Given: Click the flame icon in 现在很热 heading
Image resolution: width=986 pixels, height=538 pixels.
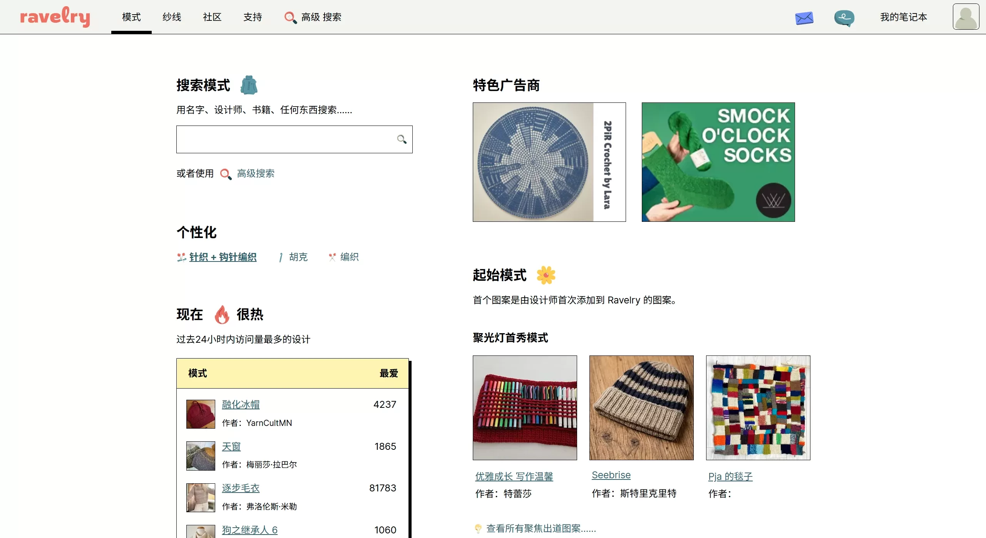Looking at the screenshot, I should coord(222,315).
